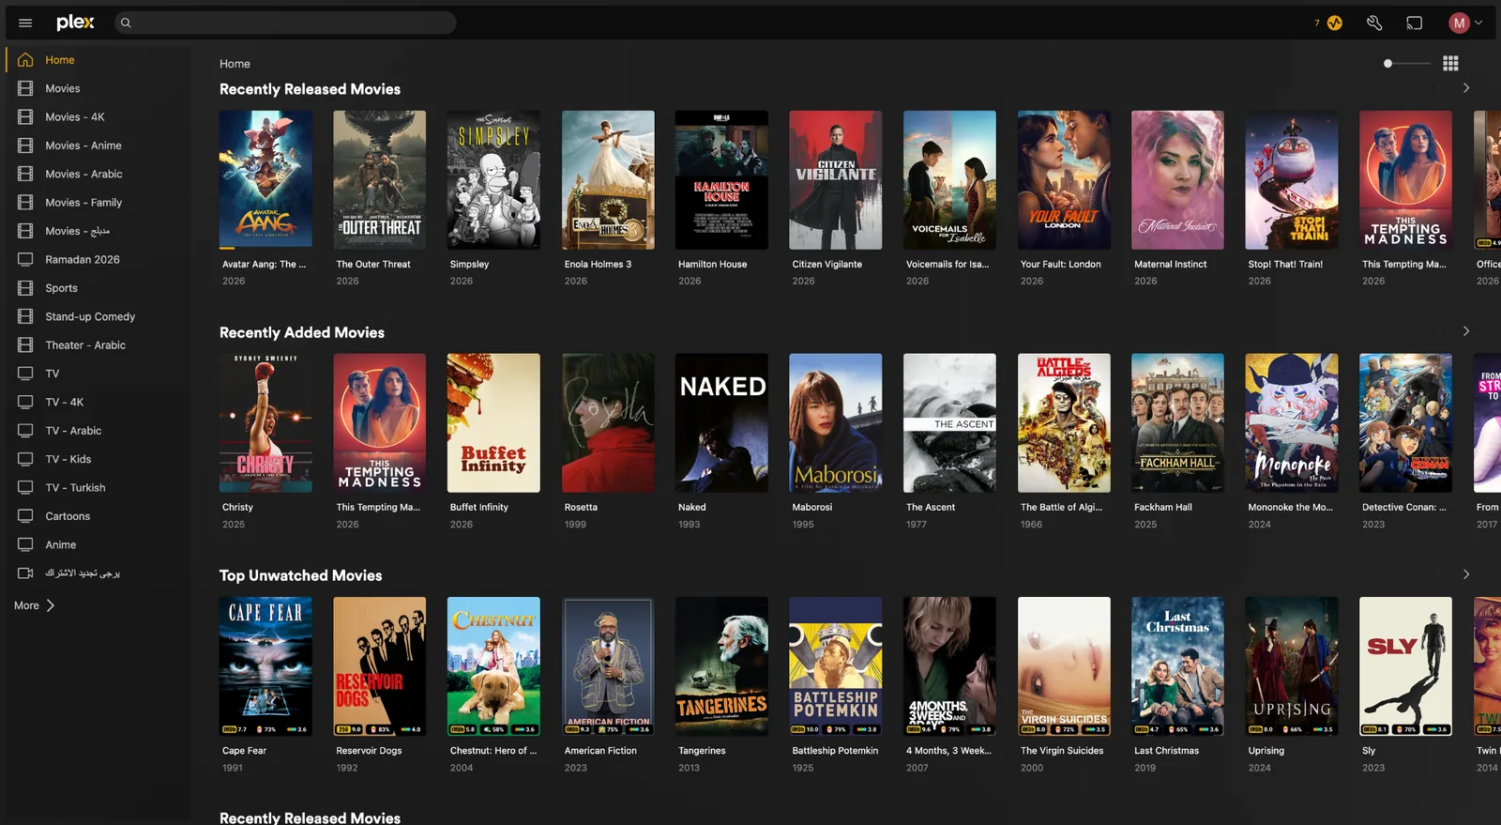Expand More sidebar items
The image size is (1501, 825).
[x=35, y=605]
